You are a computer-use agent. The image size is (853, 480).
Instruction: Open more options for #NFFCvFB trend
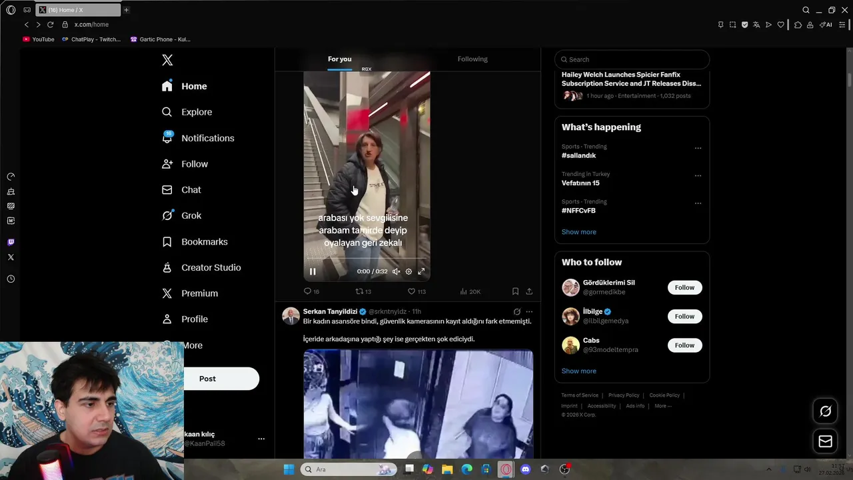pyautogui.click(x=698, y=203)
